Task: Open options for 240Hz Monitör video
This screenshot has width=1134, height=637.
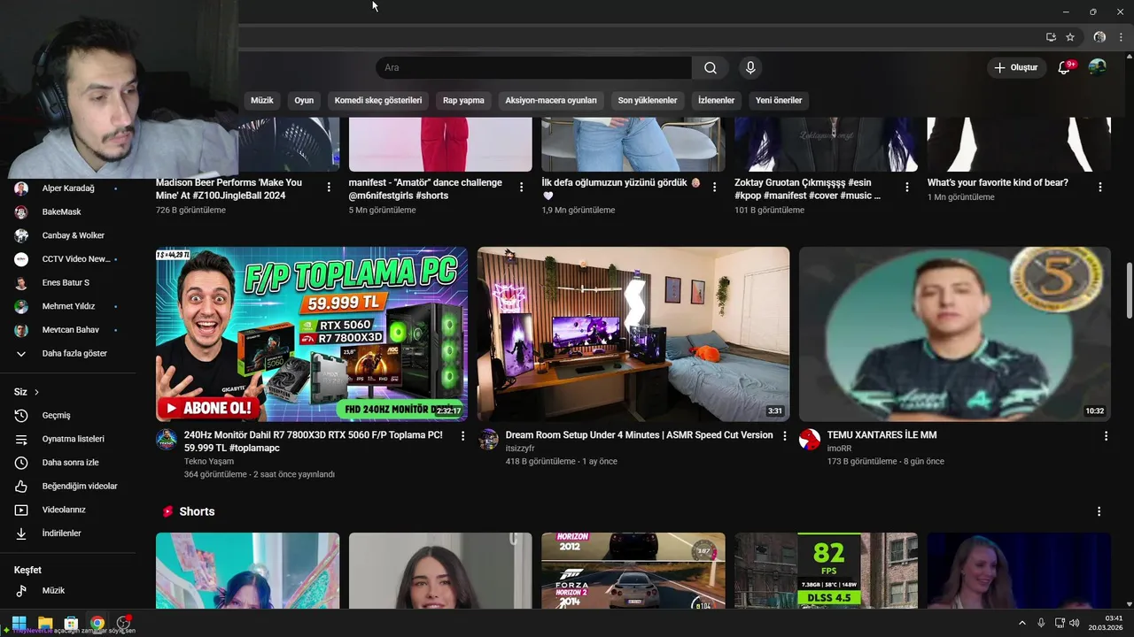Action: click(x=462, y=436)
